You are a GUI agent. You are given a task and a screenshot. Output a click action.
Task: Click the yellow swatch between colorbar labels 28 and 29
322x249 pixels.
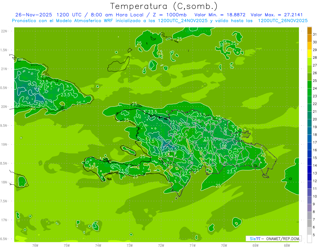tap(309, 54)
